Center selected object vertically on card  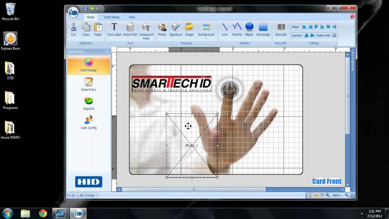pyautogui.click(x=312, y=35)
